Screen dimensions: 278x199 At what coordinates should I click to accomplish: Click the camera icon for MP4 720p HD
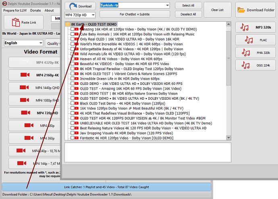25,113
